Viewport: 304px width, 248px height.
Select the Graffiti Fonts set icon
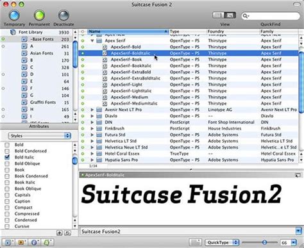tap(24, 103)
